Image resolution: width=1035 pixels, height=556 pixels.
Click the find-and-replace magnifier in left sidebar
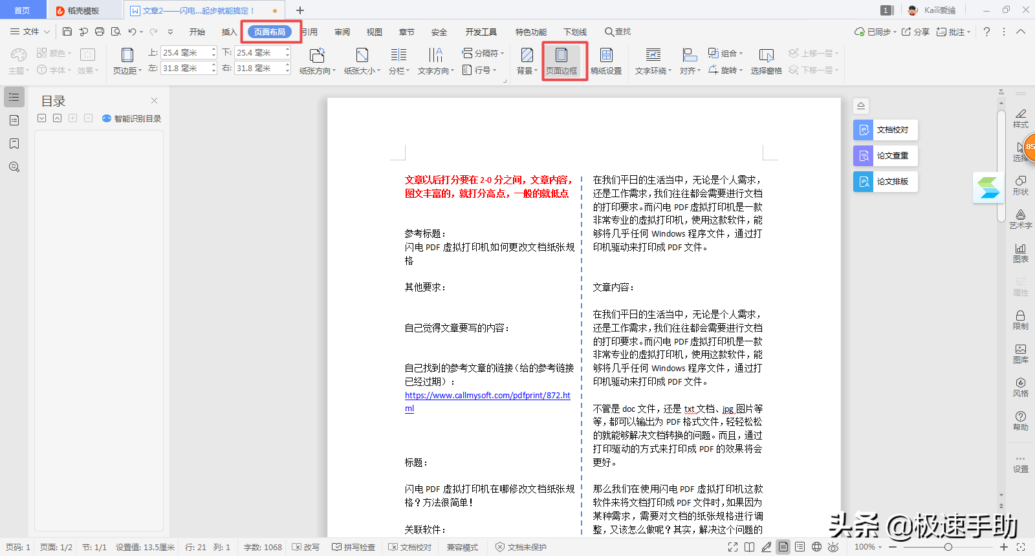(14, 167)
